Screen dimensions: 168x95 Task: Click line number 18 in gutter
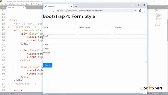click(x=3, y=34)
